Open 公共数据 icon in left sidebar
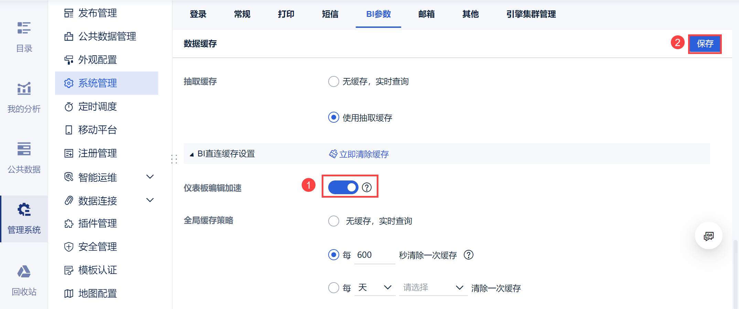This screenshot has width=739, height=309. (24, 149)
